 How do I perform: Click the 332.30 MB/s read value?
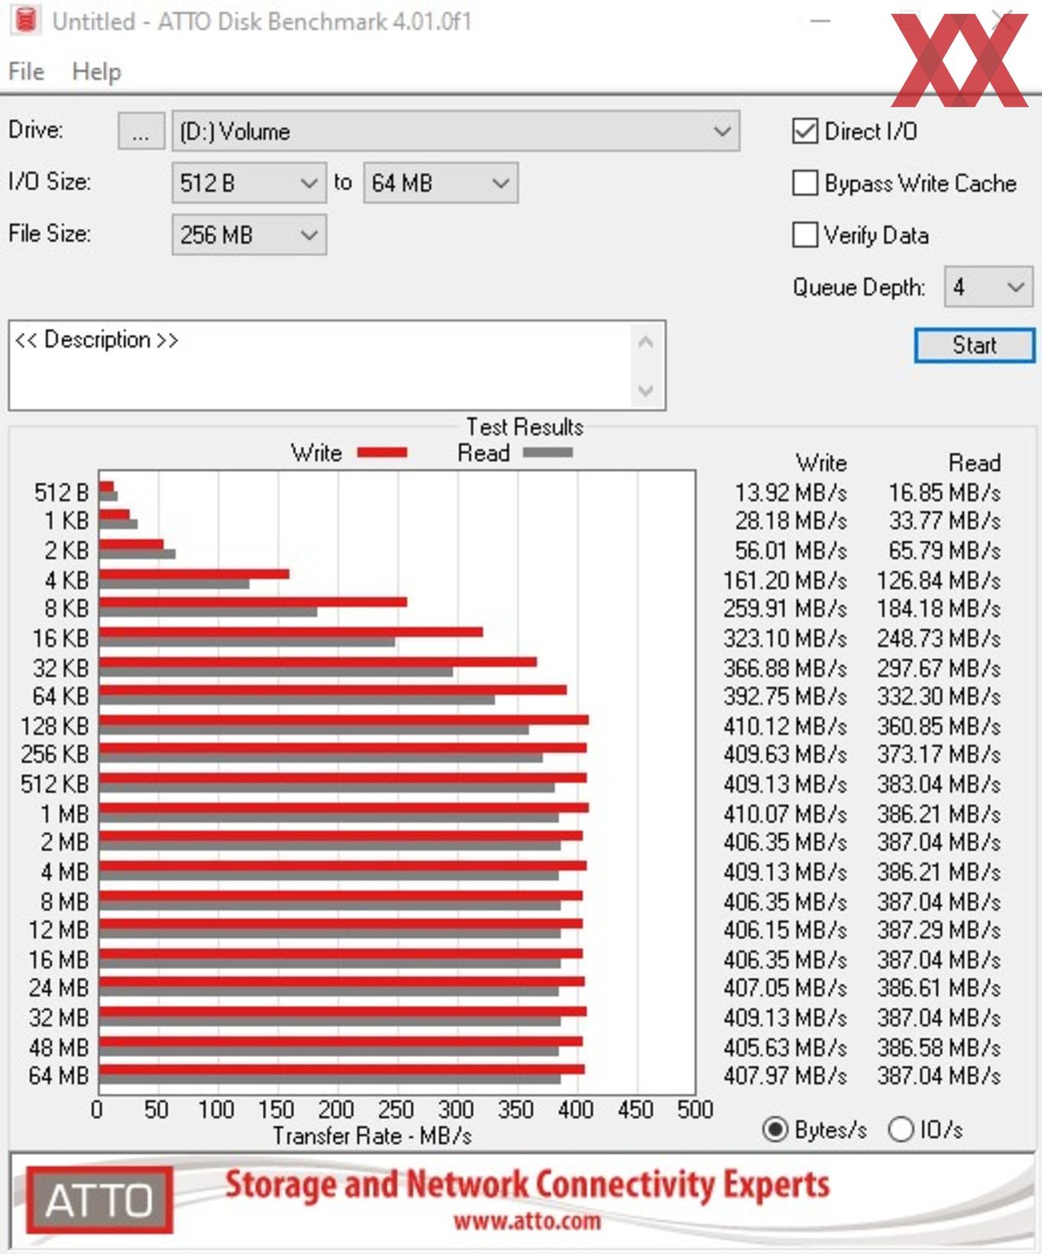tap(939, 696)
